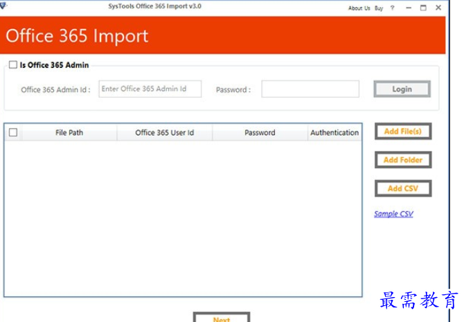Image resolution: width=464 pixels, height=322 pixels.
Task: Click the Password column header
Action: 260,132
